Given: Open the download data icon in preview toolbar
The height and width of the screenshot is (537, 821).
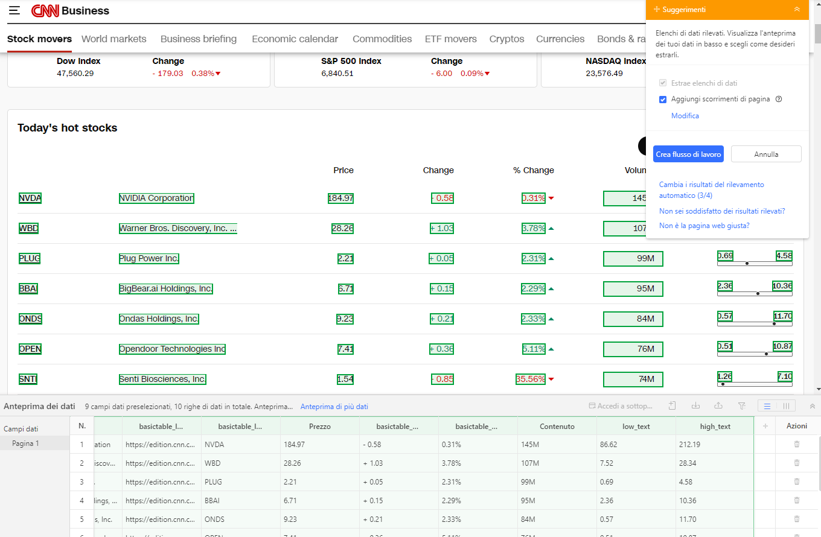Looking at the screenshot, I should tap(696, 405).
